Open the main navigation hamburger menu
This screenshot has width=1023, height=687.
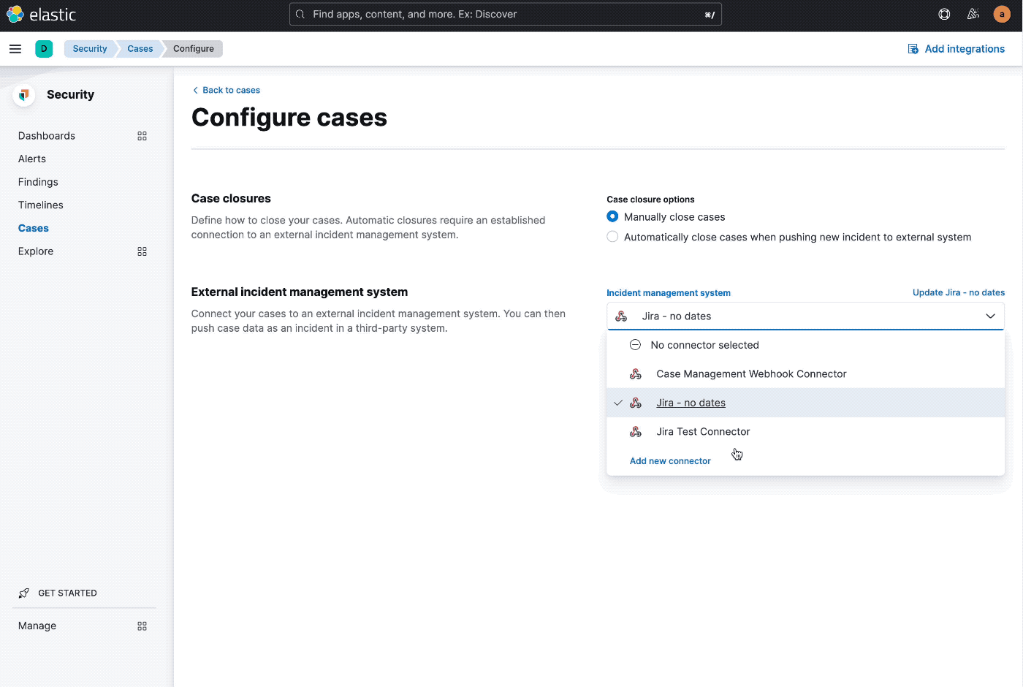pyautogui.click(x=15, y=49)
